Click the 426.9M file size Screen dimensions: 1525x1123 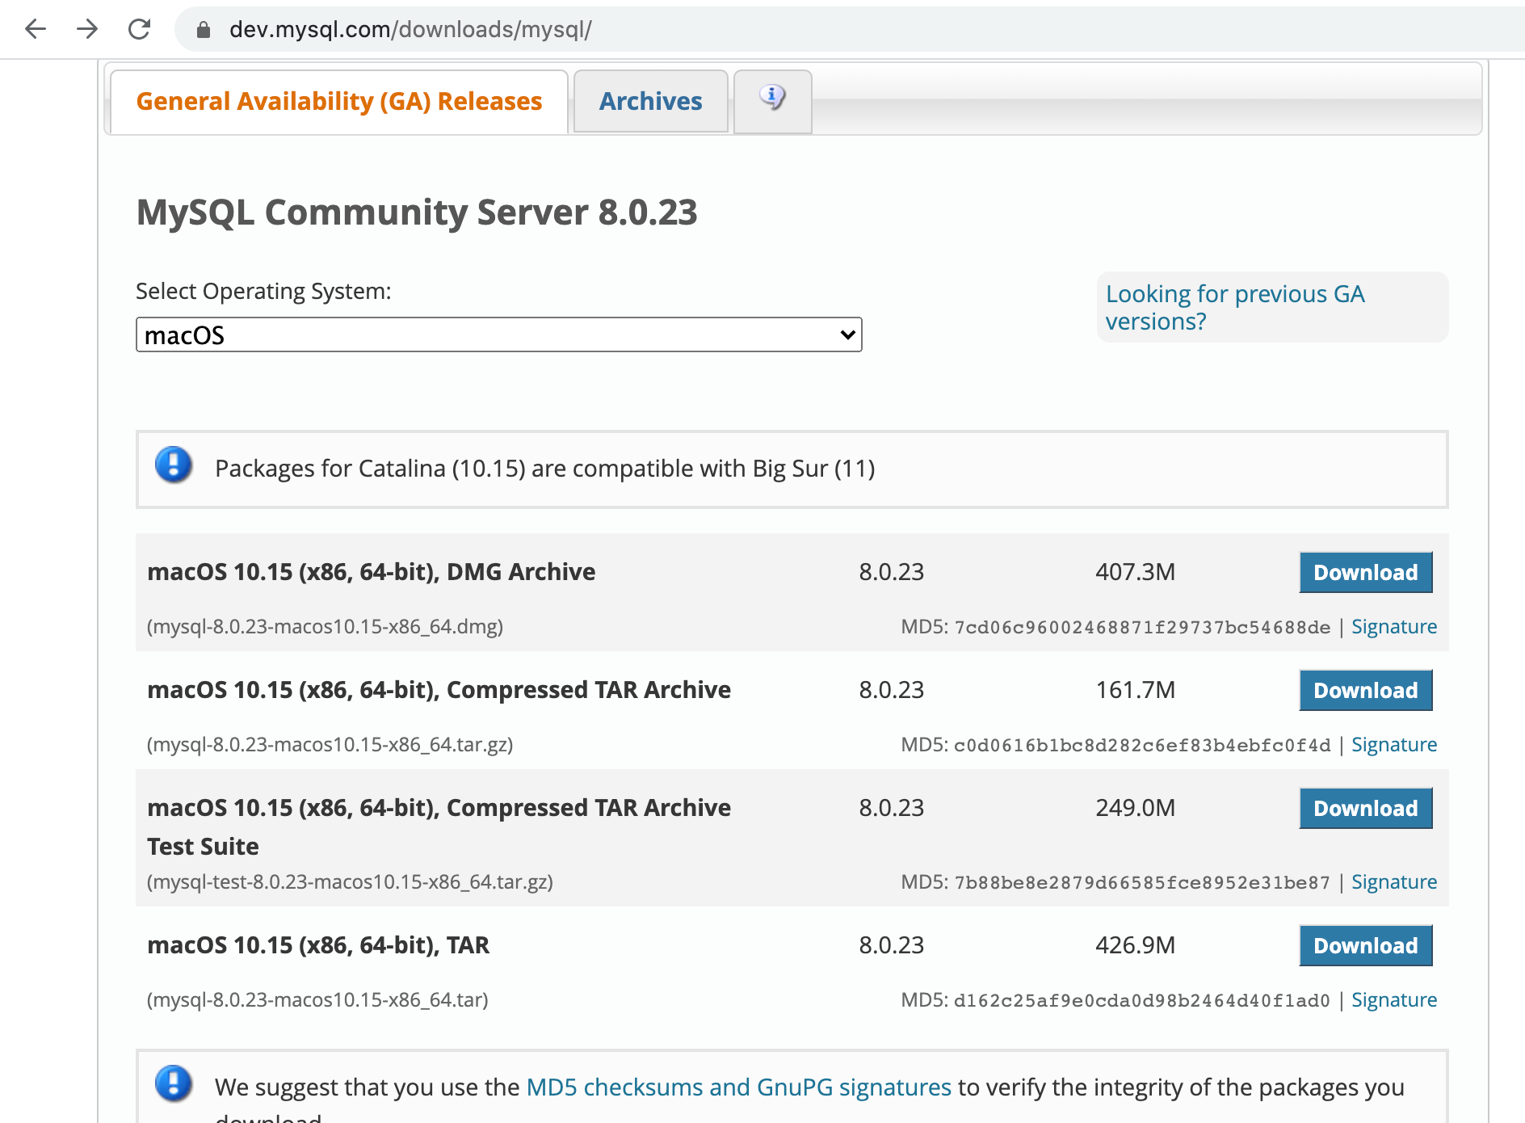pyautogui.click(x=1135, y=945)
